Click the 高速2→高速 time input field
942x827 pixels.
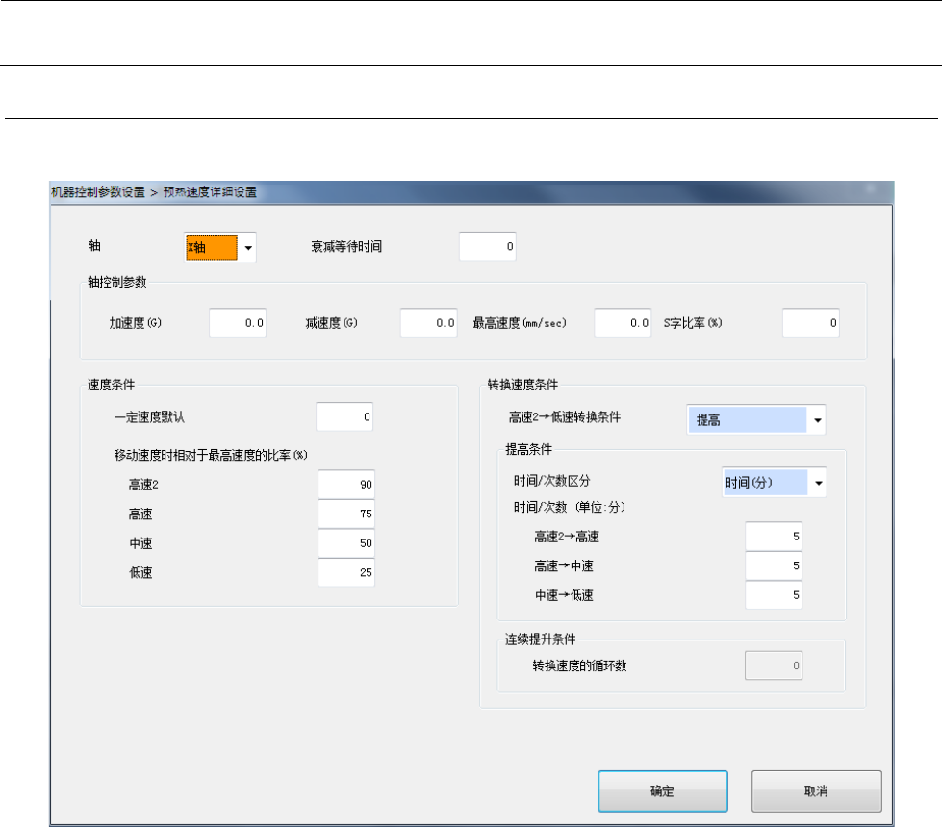tap(774, 537)
